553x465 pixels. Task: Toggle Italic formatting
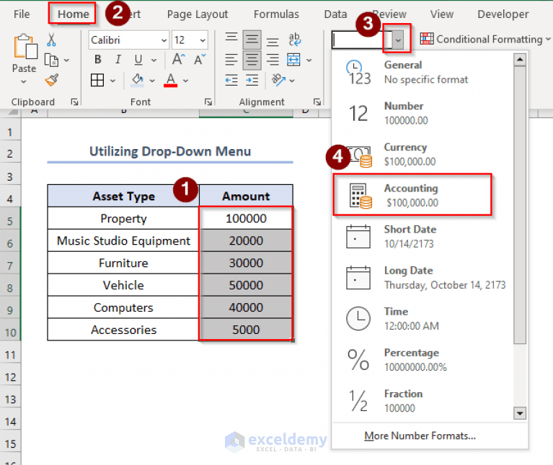coord(118,60)
